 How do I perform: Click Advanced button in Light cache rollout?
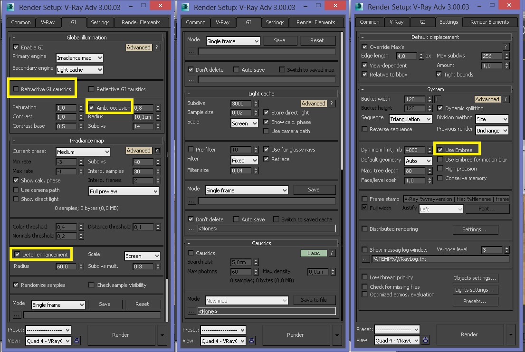(313, 104)
